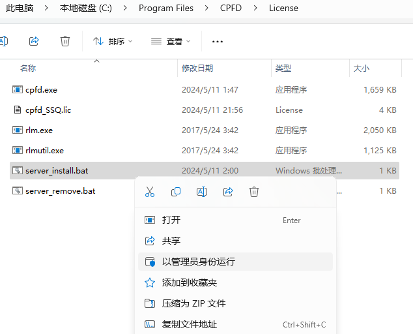Open the 查看 view dropdown
Screen dimensions: 413x334
171,41
